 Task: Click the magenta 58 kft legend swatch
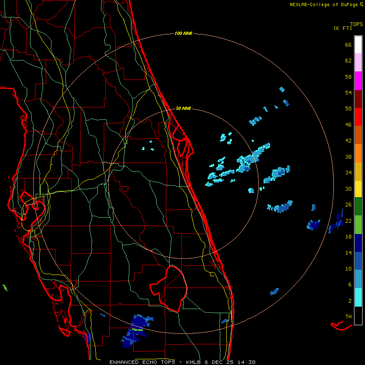coord(358,81)
